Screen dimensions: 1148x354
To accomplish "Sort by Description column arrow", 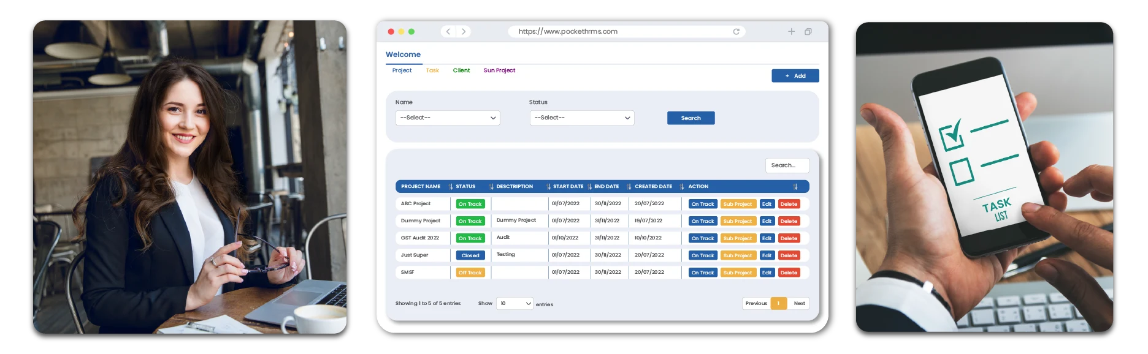I will click(x=548, y=186).
